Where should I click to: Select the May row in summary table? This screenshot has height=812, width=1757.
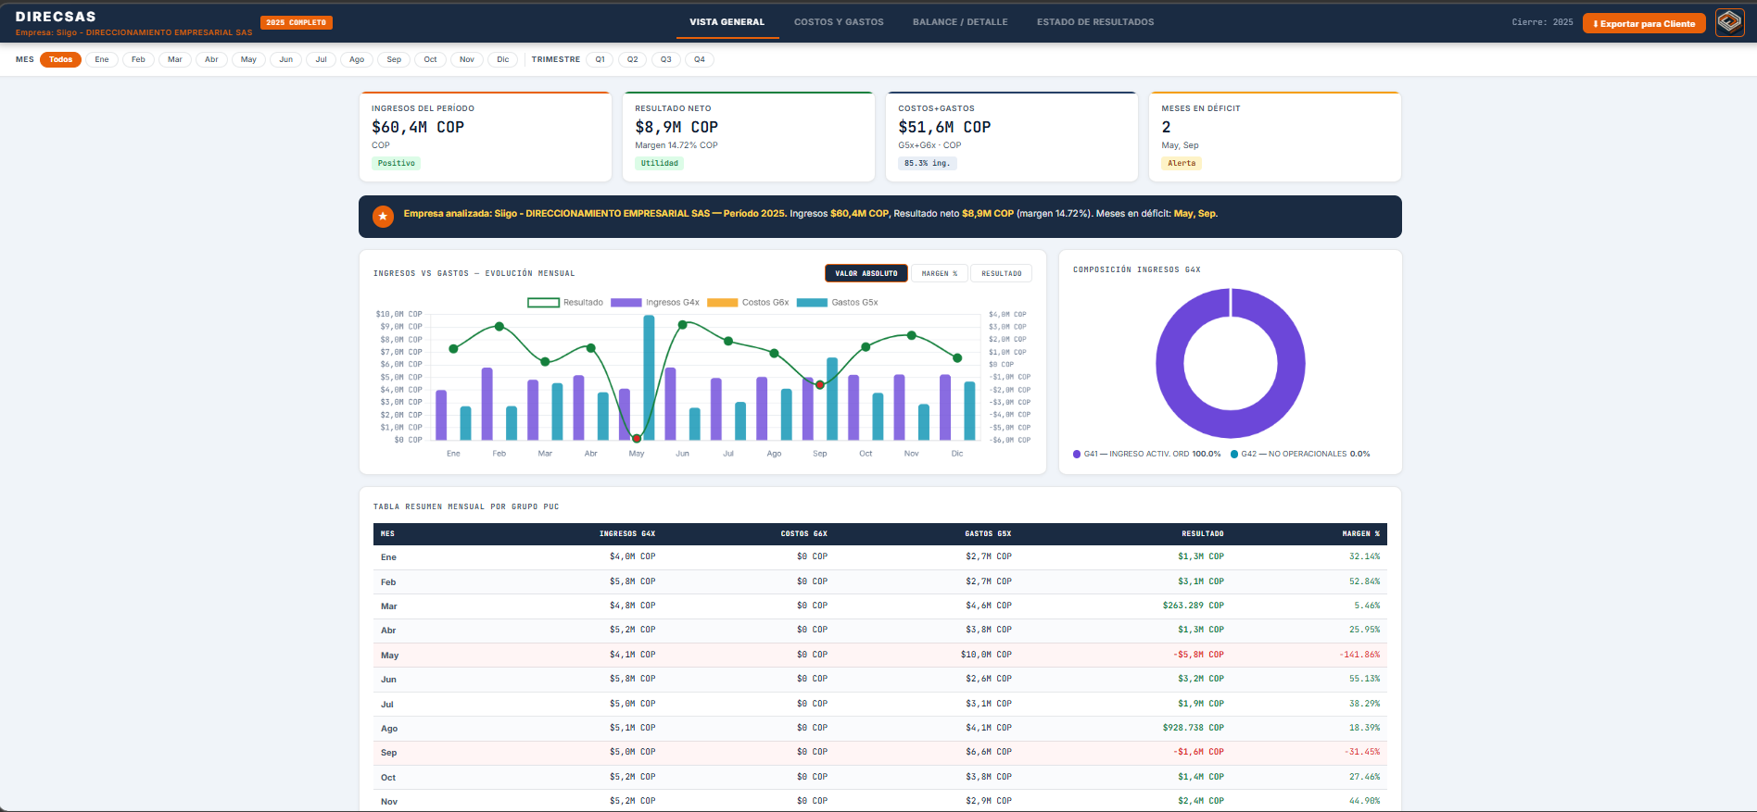coord(880,655)
